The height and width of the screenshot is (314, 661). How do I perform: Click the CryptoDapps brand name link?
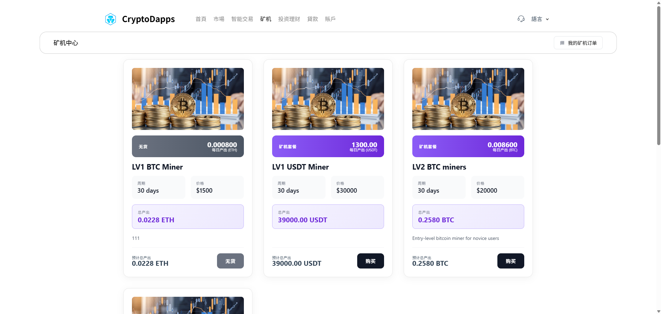click(x=148, y=19)
